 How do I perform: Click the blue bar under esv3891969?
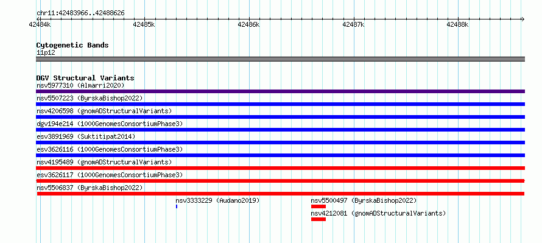[280, 143]
